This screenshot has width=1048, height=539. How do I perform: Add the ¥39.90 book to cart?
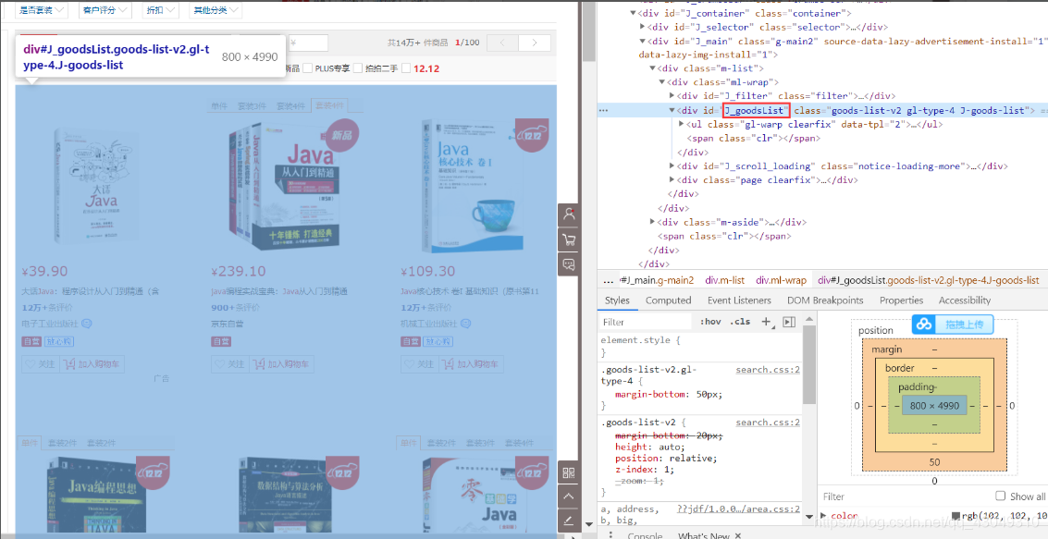92,364
